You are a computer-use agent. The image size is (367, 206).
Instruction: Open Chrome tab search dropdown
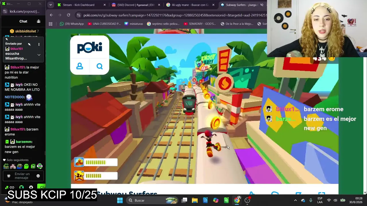pos(50,5)
